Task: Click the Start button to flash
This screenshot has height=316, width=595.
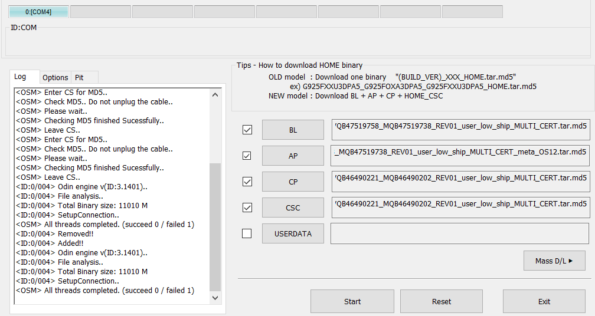Action: [x=352, y=302]
